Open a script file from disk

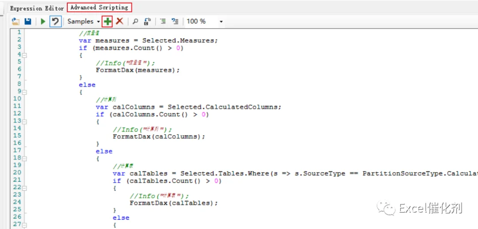15,22
